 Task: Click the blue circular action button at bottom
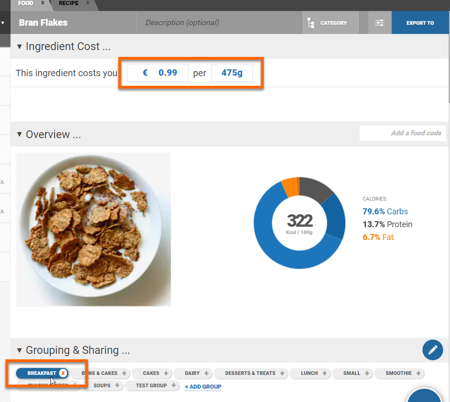(x=424, y=397)
